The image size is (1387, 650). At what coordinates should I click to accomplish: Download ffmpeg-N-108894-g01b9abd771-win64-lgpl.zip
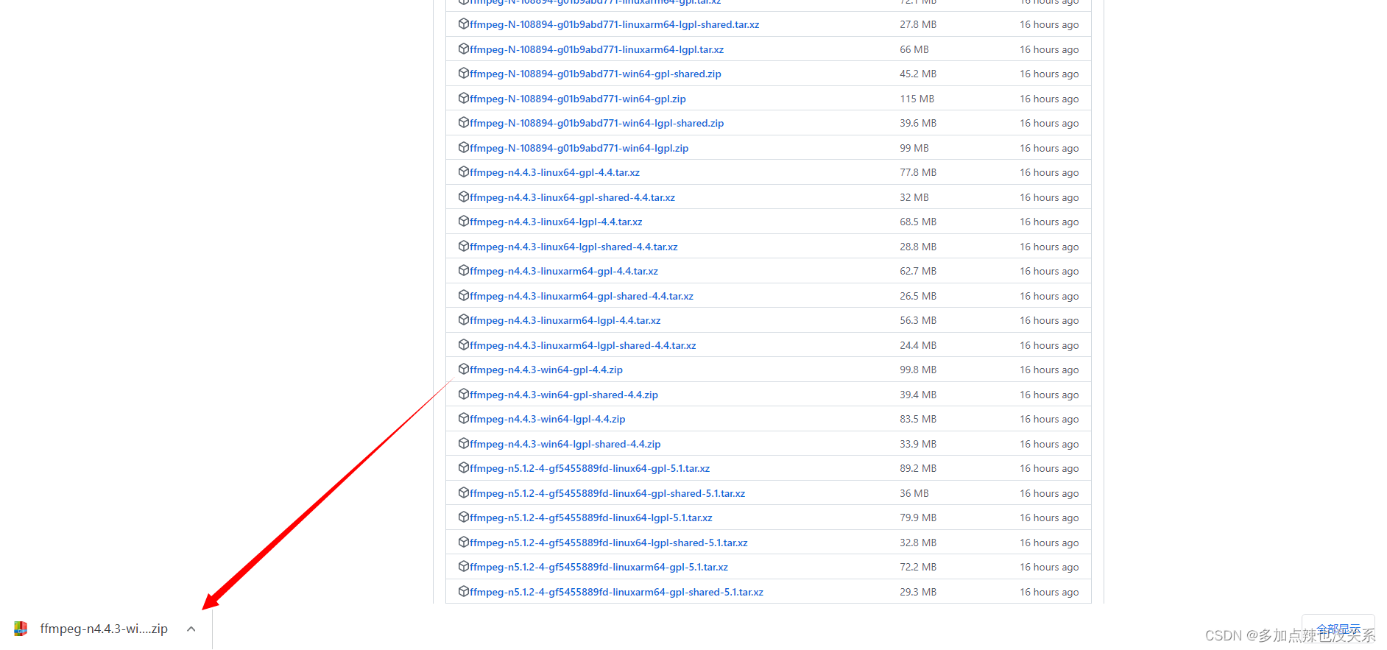579,148
